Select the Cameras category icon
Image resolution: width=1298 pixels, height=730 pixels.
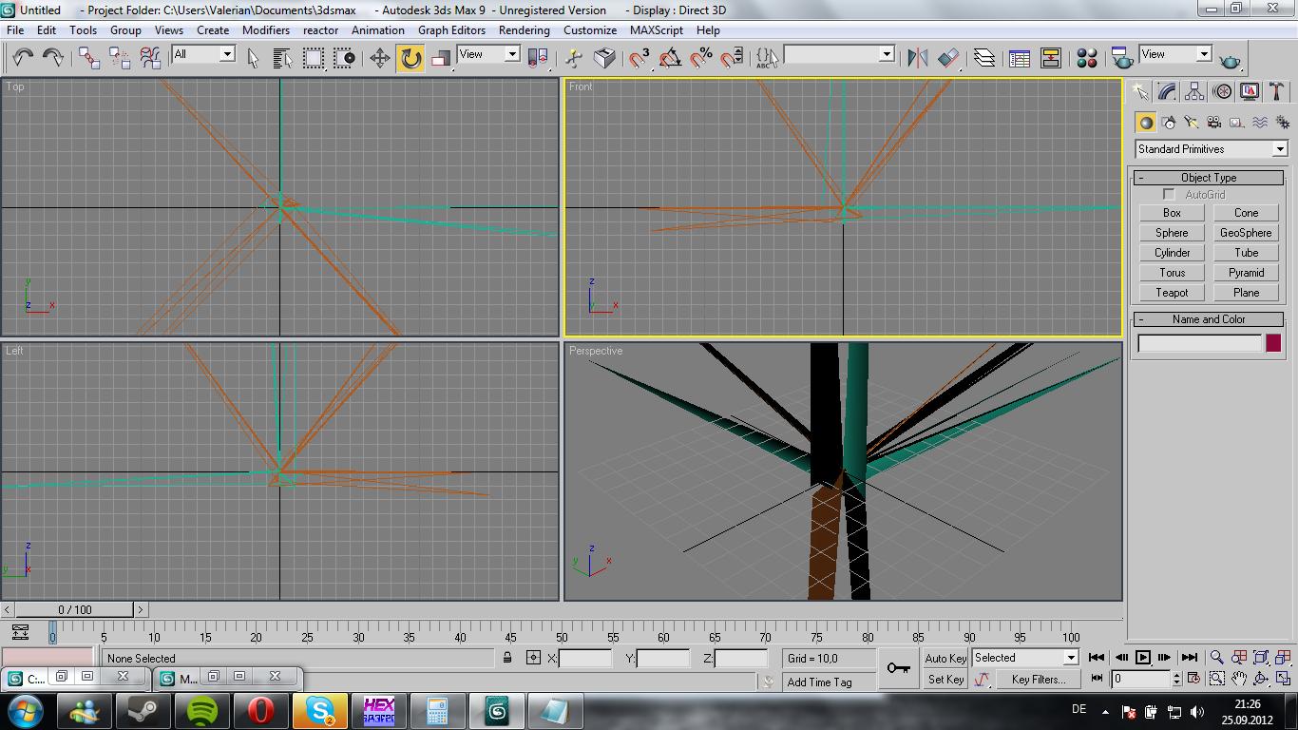tap(1214, 123)
